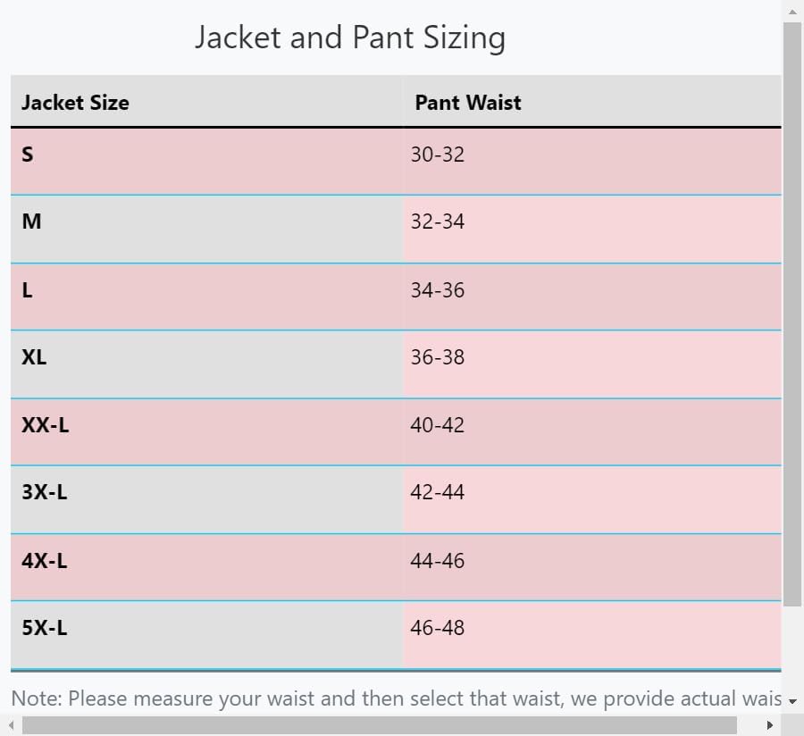The image size is (804, 736).
Task: Select the 40-42 pant waist value
Action: (x=438, y=425)
